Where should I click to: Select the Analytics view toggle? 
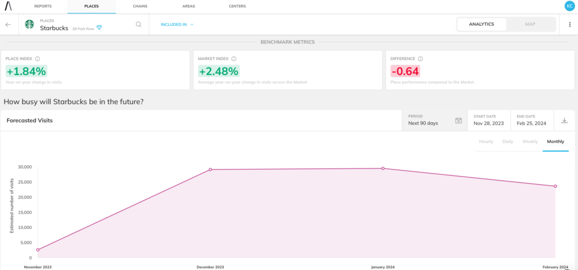pos(481,24)
